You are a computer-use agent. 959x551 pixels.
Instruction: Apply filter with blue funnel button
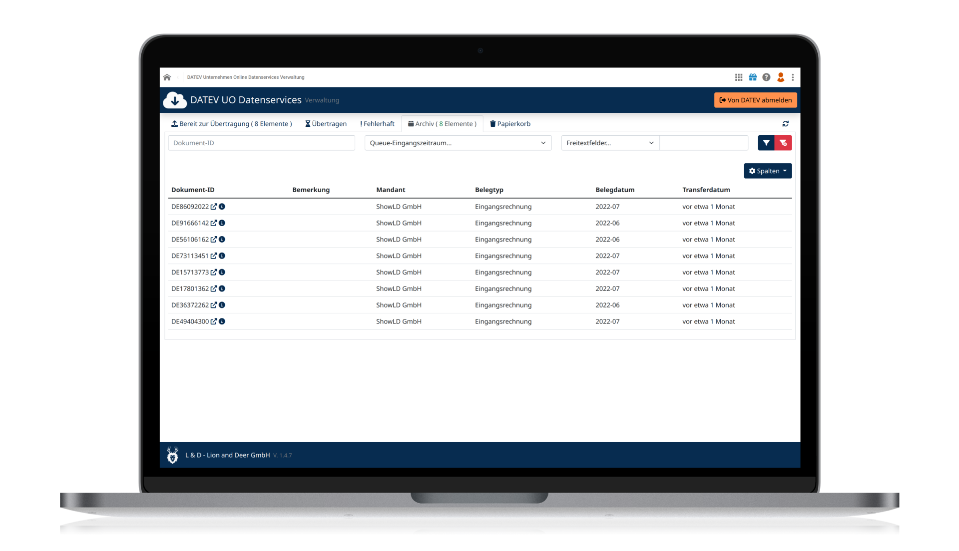(x=766, y=143)
